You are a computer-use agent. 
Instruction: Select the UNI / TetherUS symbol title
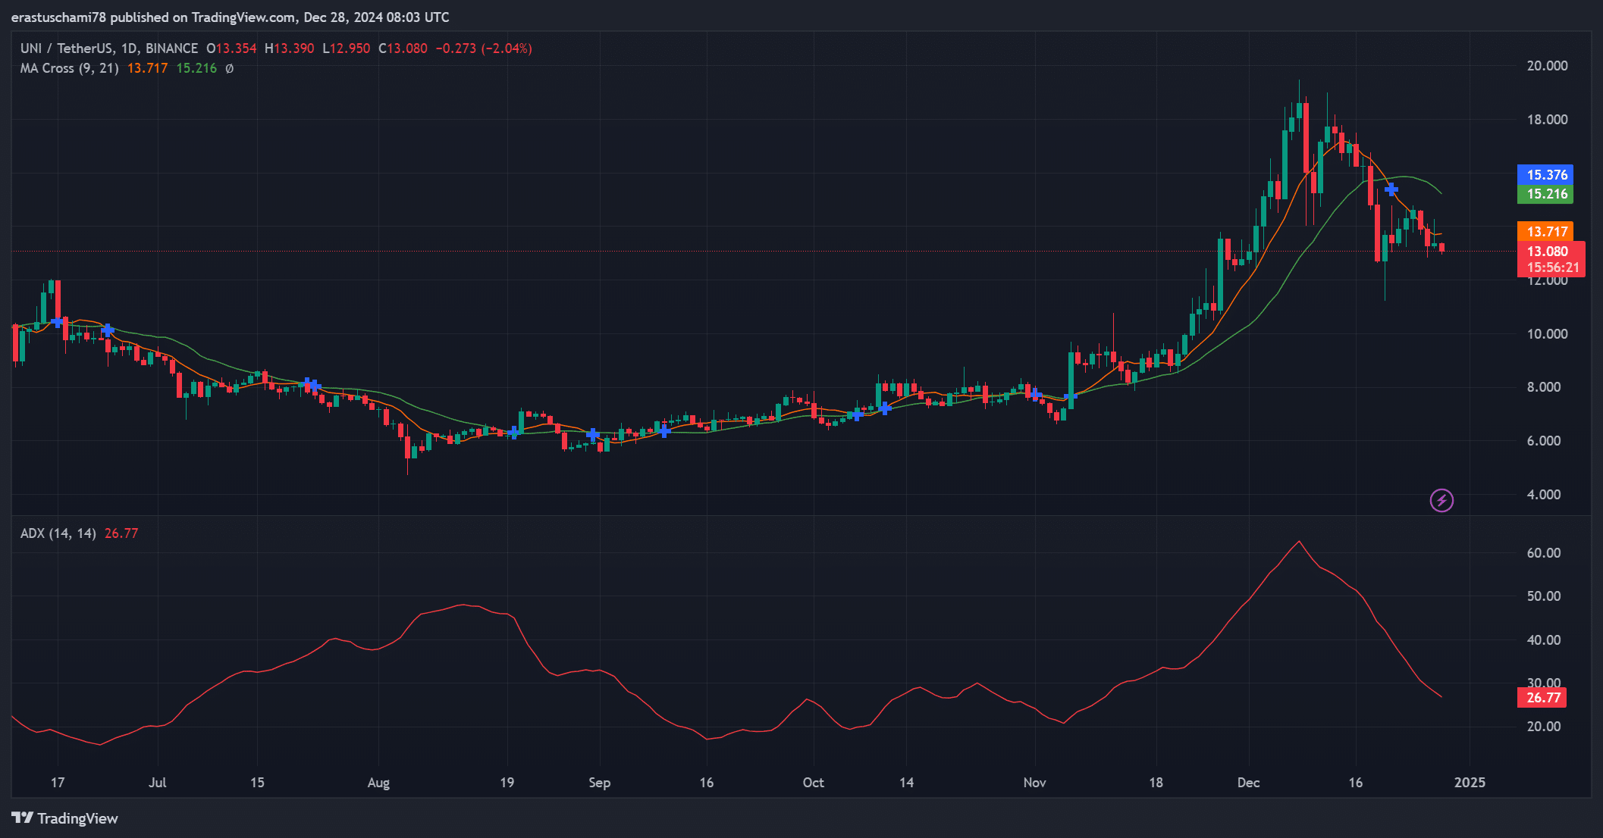tap(67, 48)
